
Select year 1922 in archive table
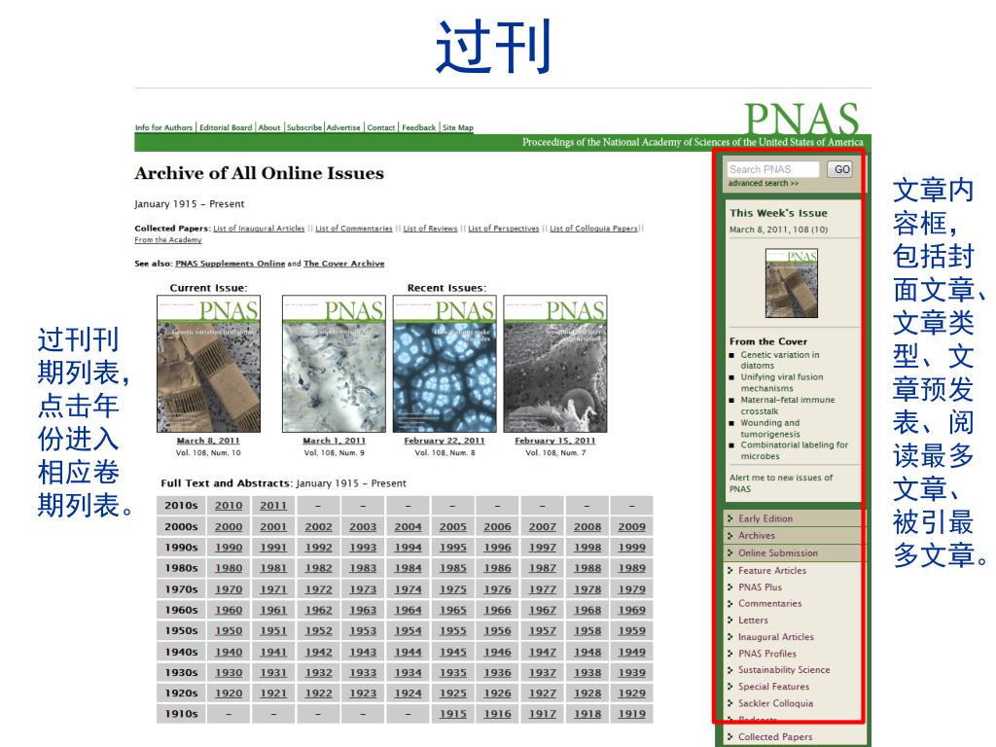tap(318, 694)
